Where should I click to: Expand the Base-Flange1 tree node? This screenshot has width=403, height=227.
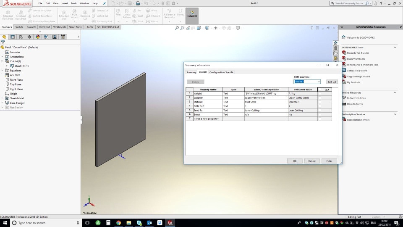click(3, 103)
